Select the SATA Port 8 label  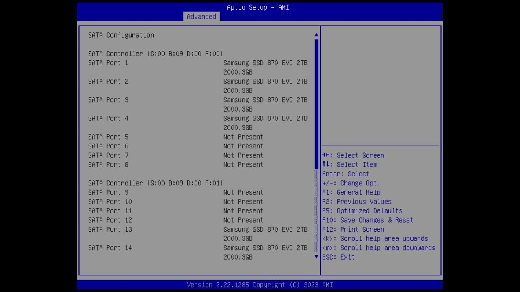108,165
